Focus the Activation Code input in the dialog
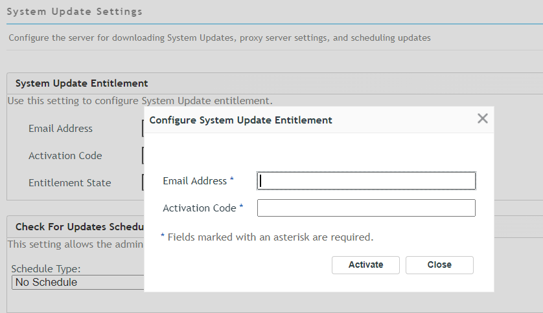Screen dimensions: 543x313 366,208
